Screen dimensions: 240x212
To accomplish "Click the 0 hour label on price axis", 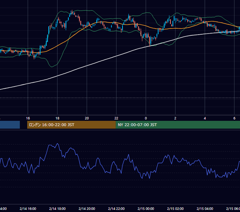I will 146,118.
